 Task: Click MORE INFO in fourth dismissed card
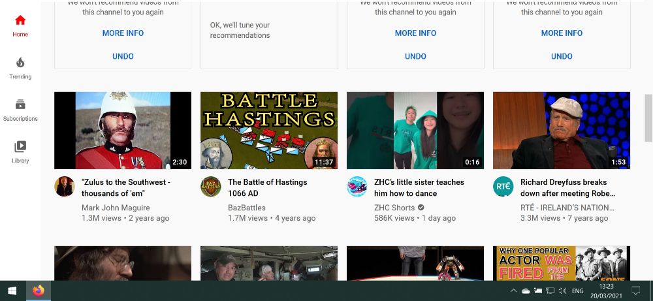pyautogui.click(x=562, y=33)
